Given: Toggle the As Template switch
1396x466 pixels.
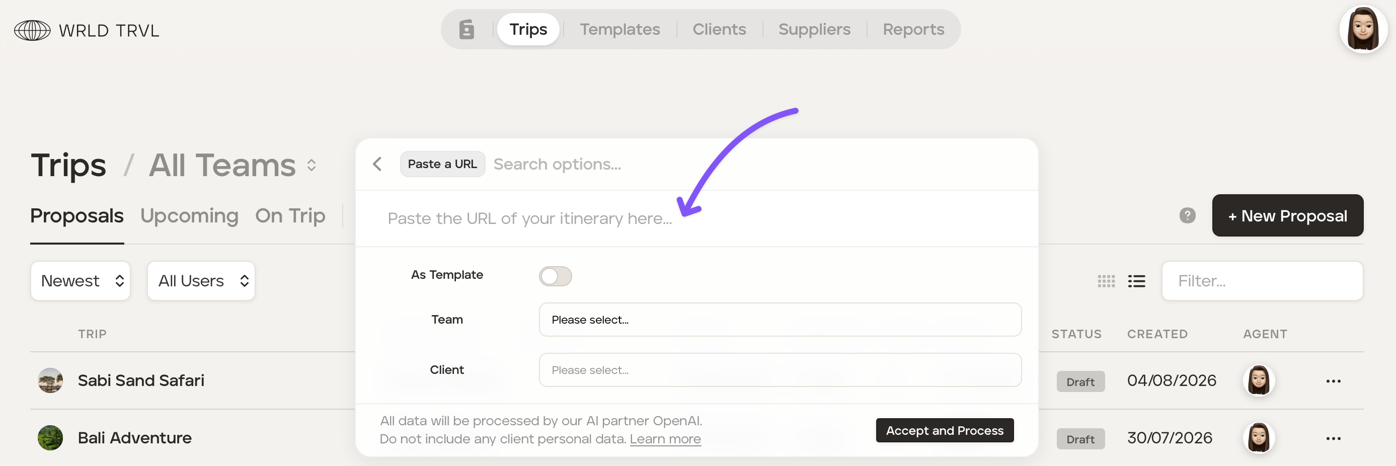Looking at the screenshot, I should (x=555, y=276).
